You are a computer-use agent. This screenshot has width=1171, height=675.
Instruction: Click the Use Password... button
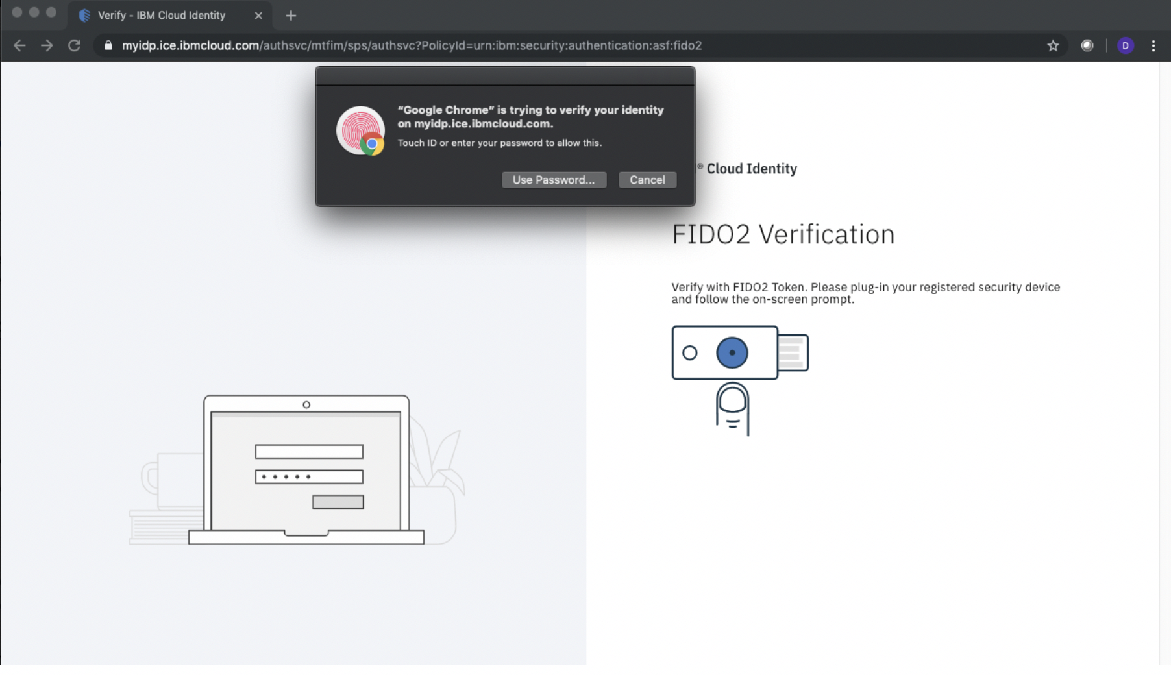[x=554, y=180]
